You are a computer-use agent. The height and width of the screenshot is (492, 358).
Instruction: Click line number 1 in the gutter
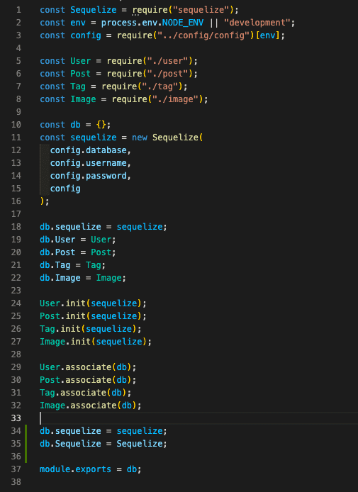18,10
